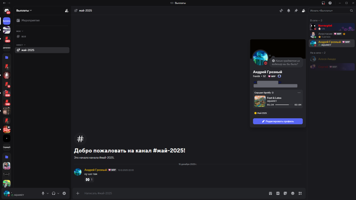The image size is (356, 200).
Task: Toggle microphone mute
Action: 43,193
